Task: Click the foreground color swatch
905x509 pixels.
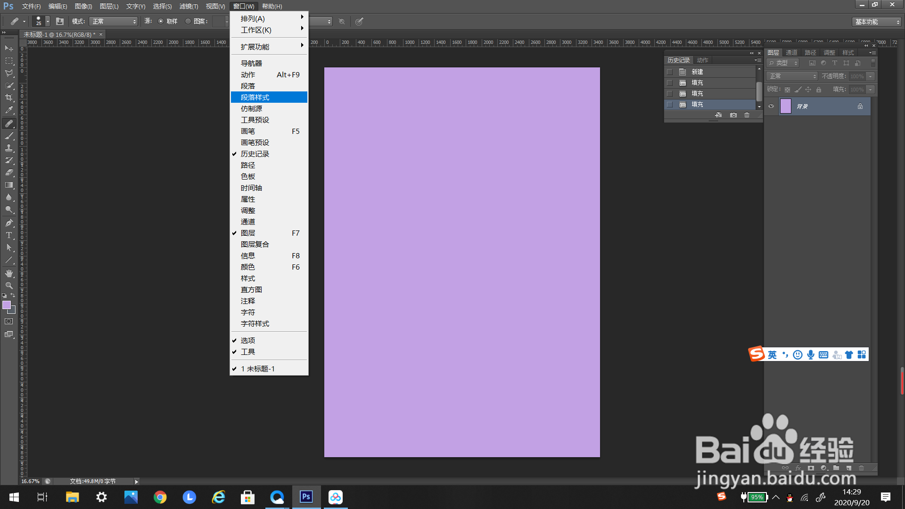Action: click(x=7, y=305)
